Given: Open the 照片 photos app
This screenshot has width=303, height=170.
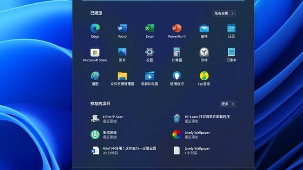Looking at the screenshot, I should point(122,52).
